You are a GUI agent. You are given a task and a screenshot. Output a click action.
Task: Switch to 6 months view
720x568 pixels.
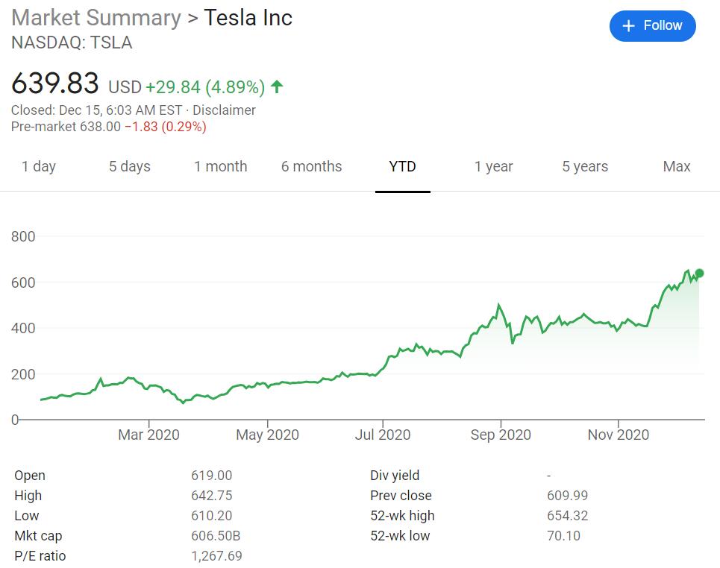click(312, 166)
